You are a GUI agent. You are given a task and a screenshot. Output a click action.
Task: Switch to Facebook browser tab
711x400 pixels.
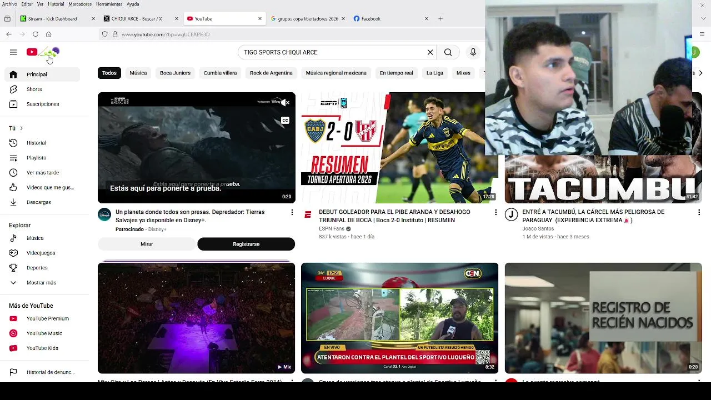click(x=391, y=19)
